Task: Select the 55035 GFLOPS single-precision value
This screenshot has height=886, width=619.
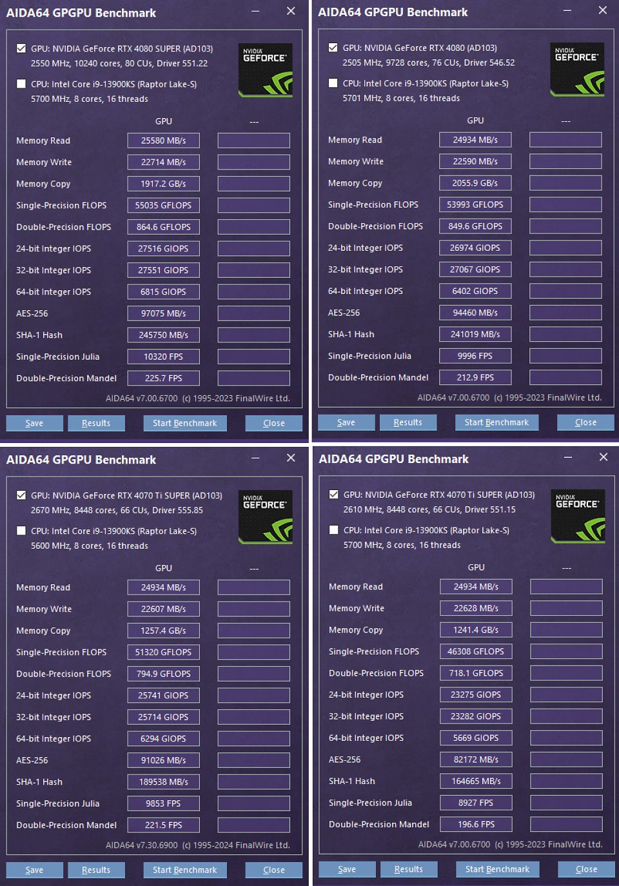Action: pos(164,205)
